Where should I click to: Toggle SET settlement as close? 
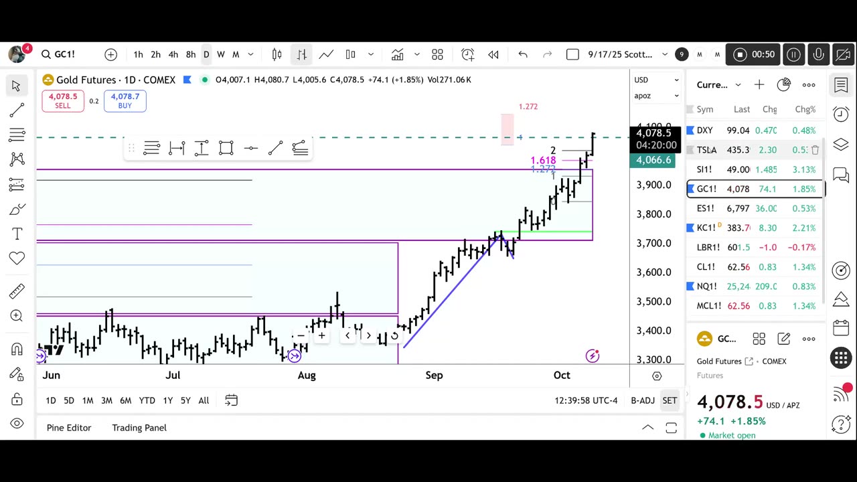[x=670, y=400]
